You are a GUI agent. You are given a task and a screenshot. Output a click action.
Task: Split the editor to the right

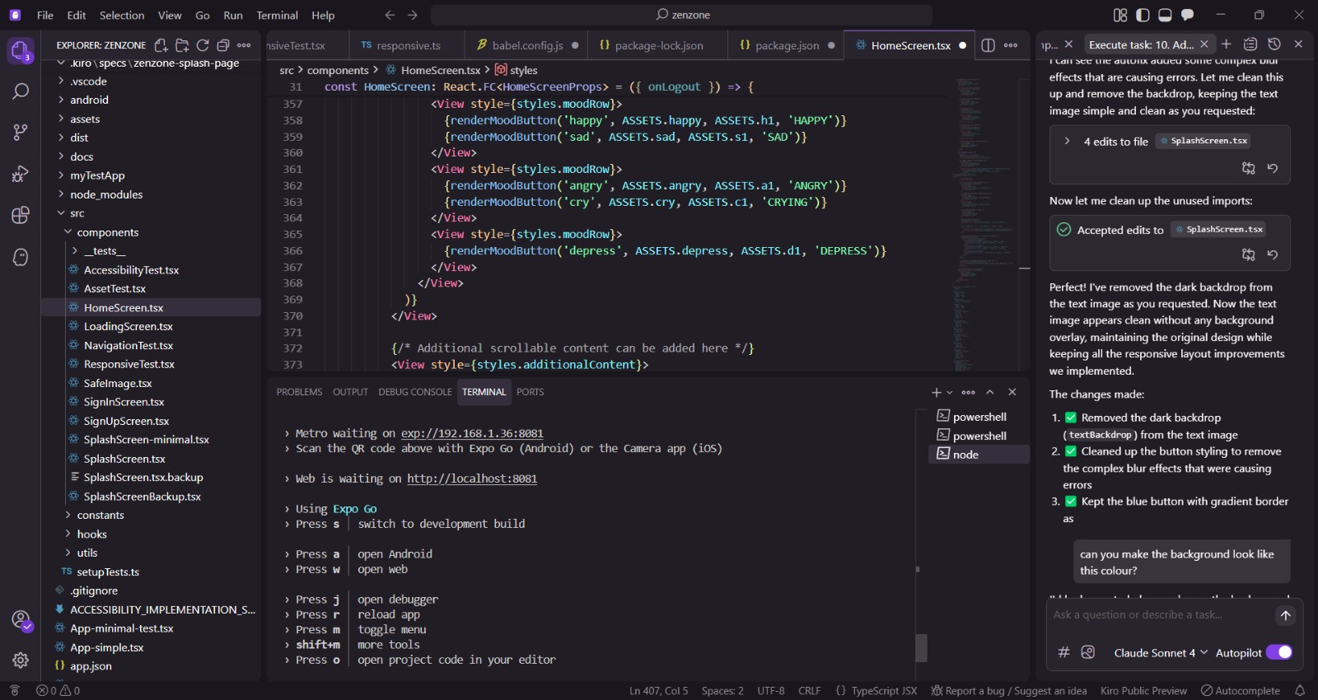tap(988, 45)
